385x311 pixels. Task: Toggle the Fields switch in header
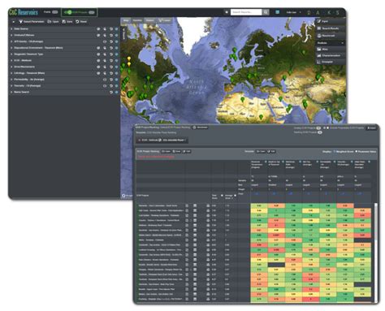55,12
